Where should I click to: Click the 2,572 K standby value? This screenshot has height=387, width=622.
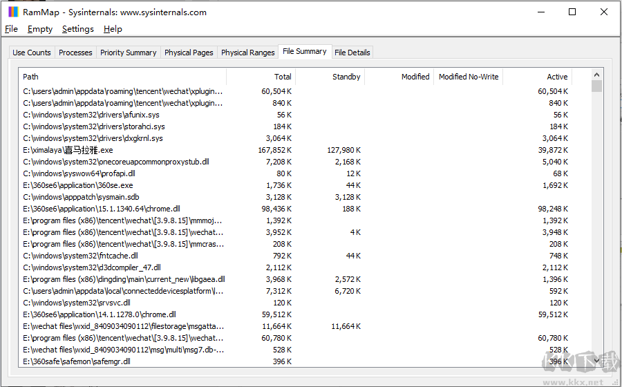pyautogui.click(x=348, y=279)
